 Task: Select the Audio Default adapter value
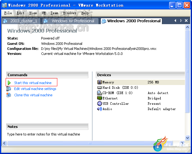coord(162,109)
